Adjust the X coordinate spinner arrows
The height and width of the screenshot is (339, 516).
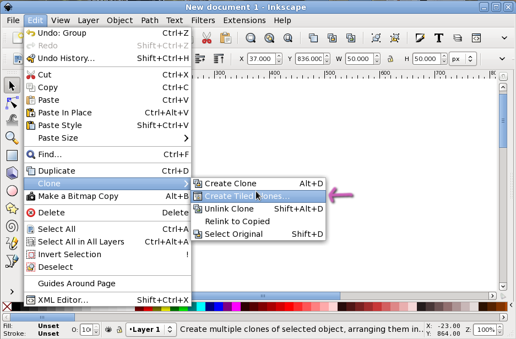pos(279,59)
